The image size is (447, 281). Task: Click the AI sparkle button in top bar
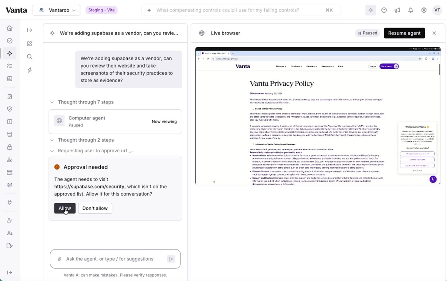click(371, 10)
